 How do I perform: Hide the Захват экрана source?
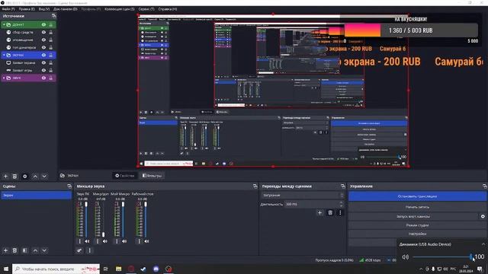pos(43,62)
